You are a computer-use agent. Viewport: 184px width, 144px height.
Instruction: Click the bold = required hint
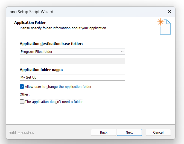point(21,133)
